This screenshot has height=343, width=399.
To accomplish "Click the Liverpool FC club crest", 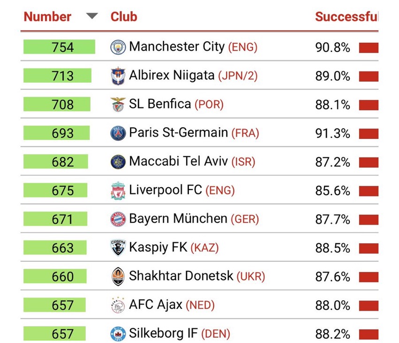I will point(118,191).
